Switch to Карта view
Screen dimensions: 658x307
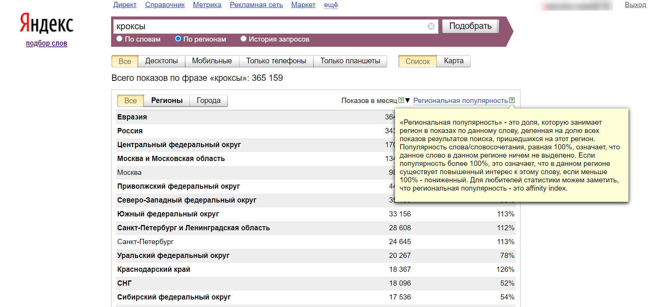pyautogui.click(x=453, y=61)
